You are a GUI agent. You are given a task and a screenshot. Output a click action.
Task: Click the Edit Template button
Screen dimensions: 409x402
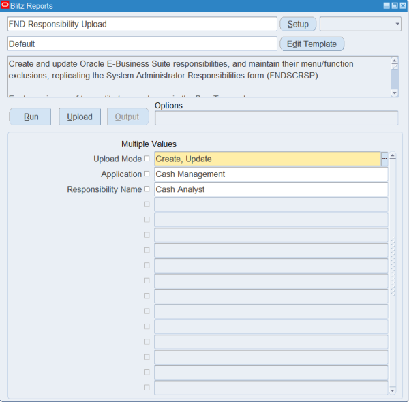(x=312, y=44)
